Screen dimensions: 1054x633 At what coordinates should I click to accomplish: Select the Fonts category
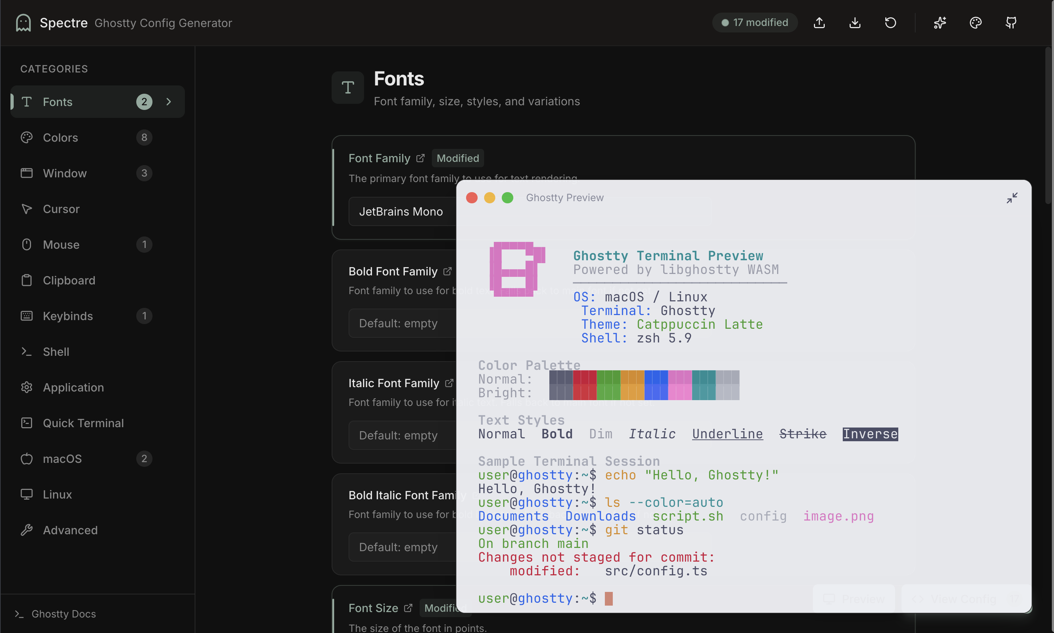coord(97,102)
